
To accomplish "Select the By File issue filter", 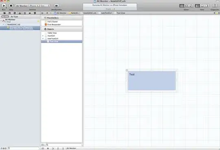I will click(5, 17).
